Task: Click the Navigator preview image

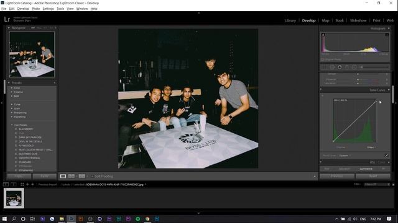Action: pos(32,55)
